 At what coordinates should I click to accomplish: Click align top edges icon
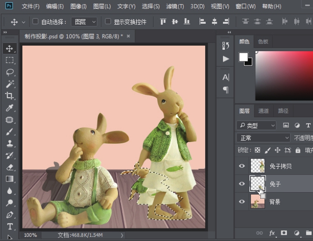pos(163,21)
